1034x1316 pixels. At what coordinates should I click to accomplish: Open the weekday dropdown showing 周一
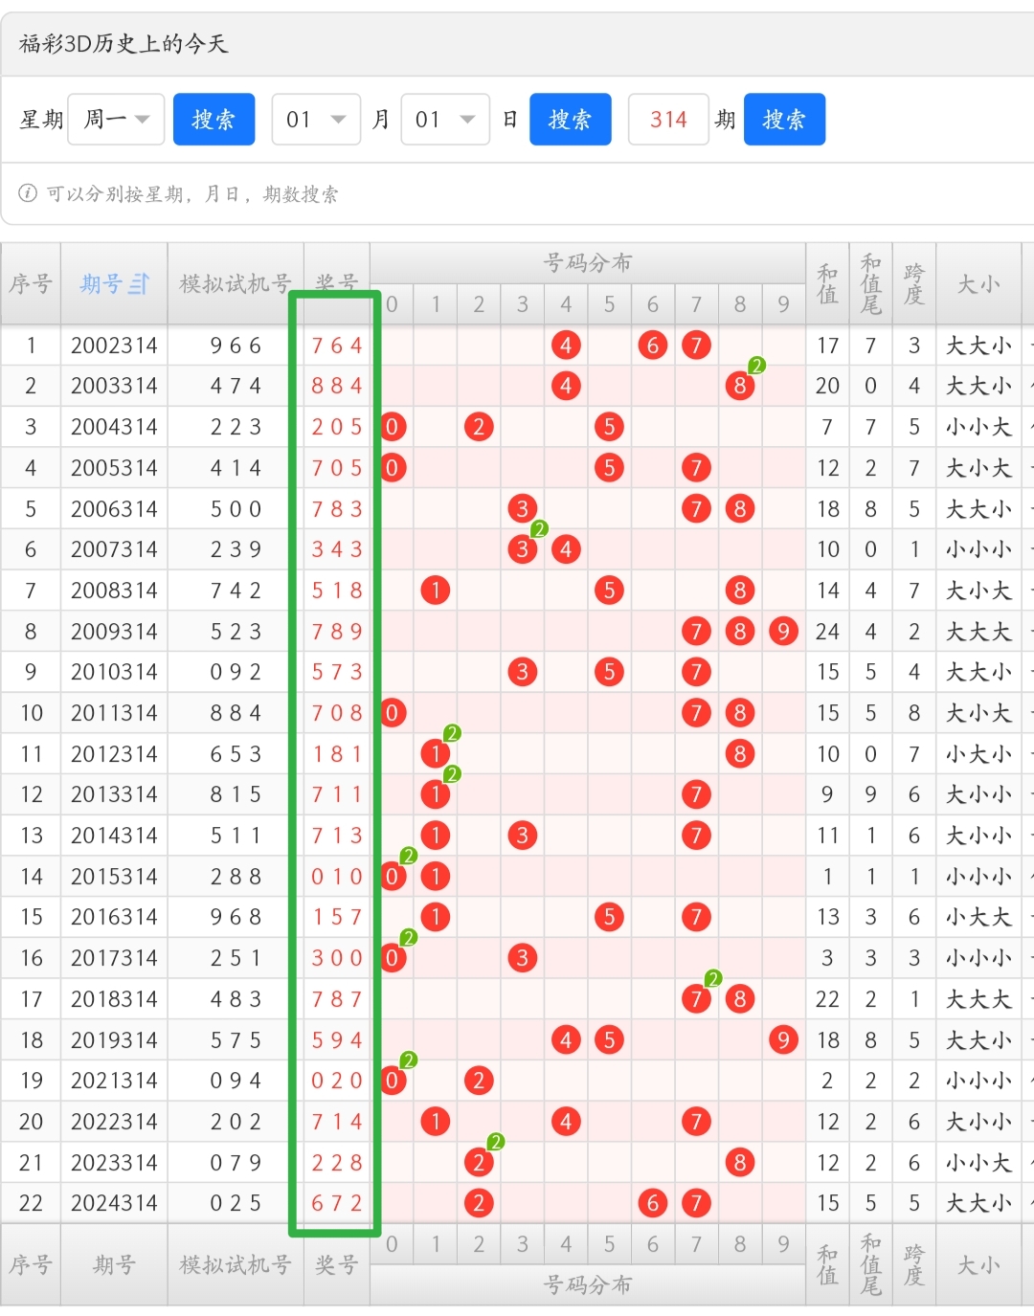coord(116,120)
